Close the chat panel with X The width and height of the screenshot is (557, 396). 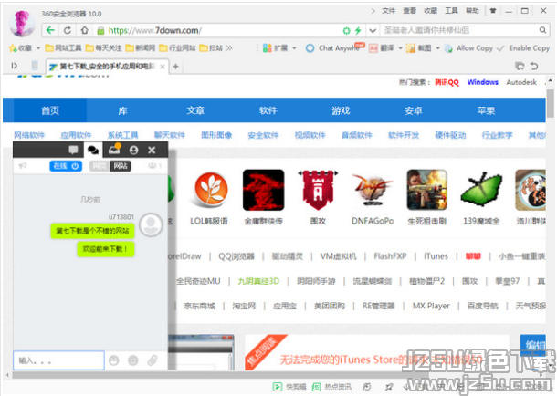tap(152, 150)
